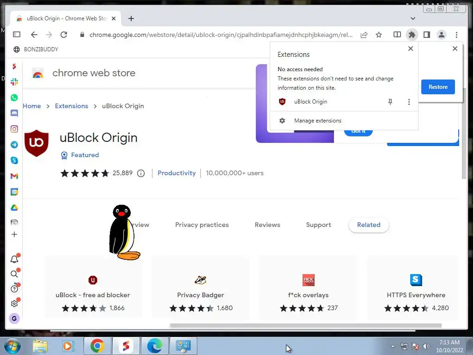Open uBlock Origin more options menu
The width and height of the screenshot is (473, 355).
[409, 102]
